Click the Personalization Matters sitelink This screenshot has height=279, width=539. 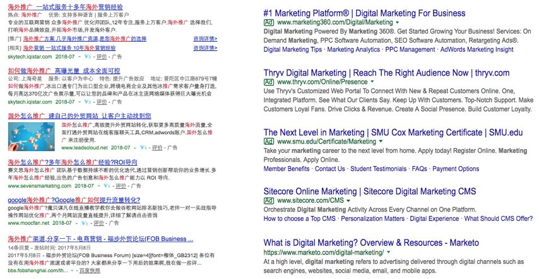372,219
